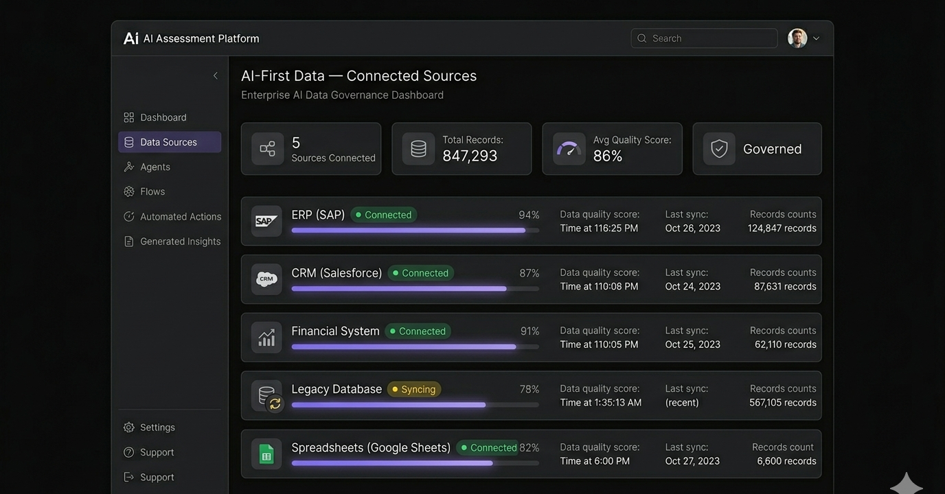This screenshot has width=945, height=494.
Task: Open the Flows sidebar section
Action: pos(152,191)
